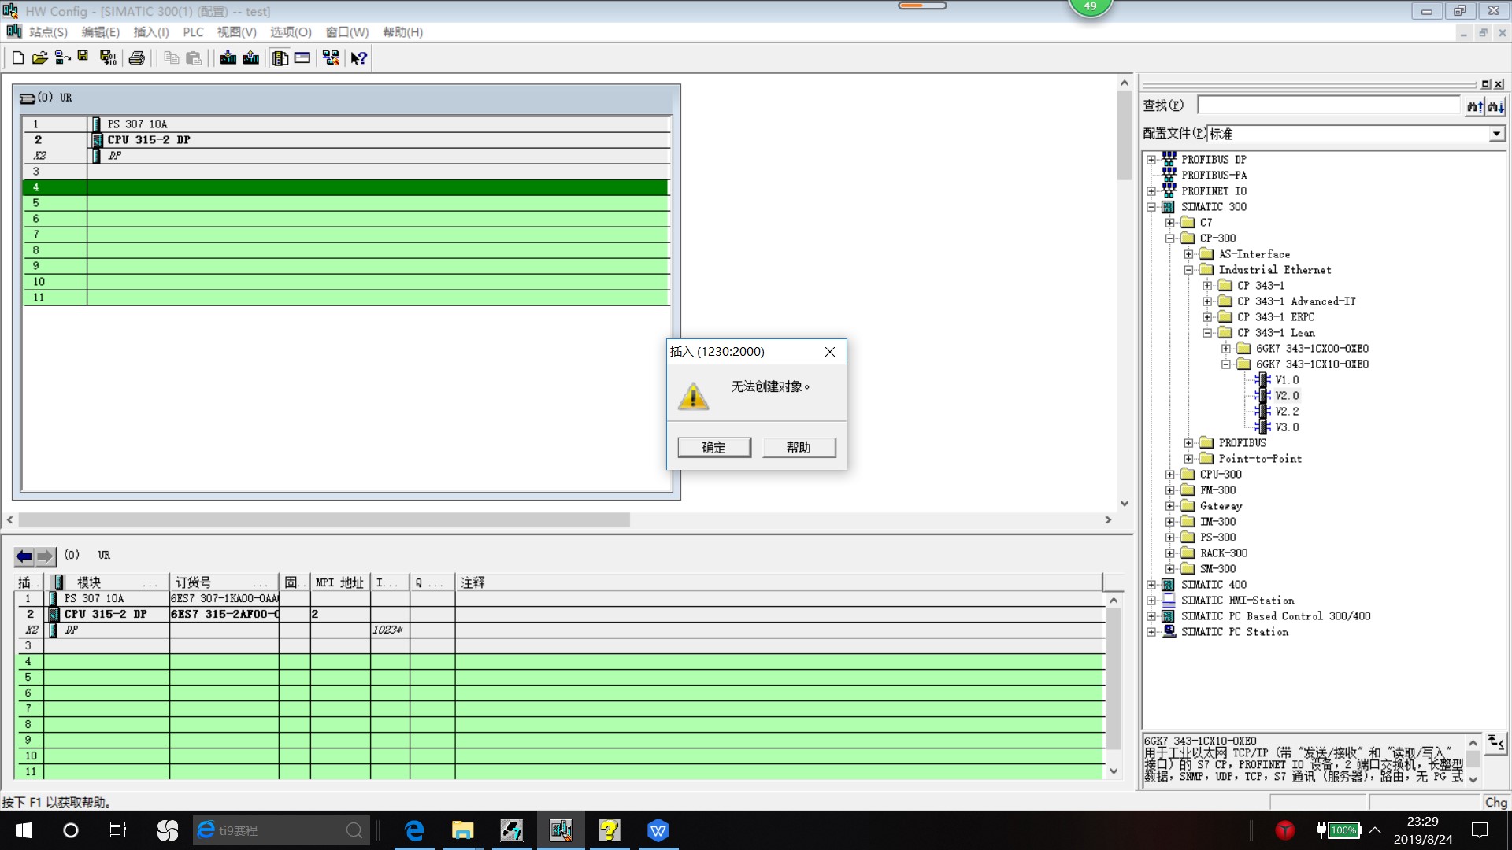Screen dimensions: 1512x850
Task: Open the PLC menu
Action: coord(193,32)
